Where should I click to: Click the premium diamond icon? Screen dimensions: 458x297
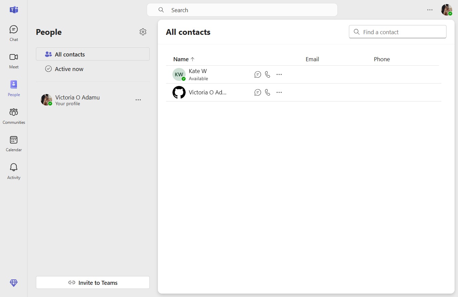(14, 283)
